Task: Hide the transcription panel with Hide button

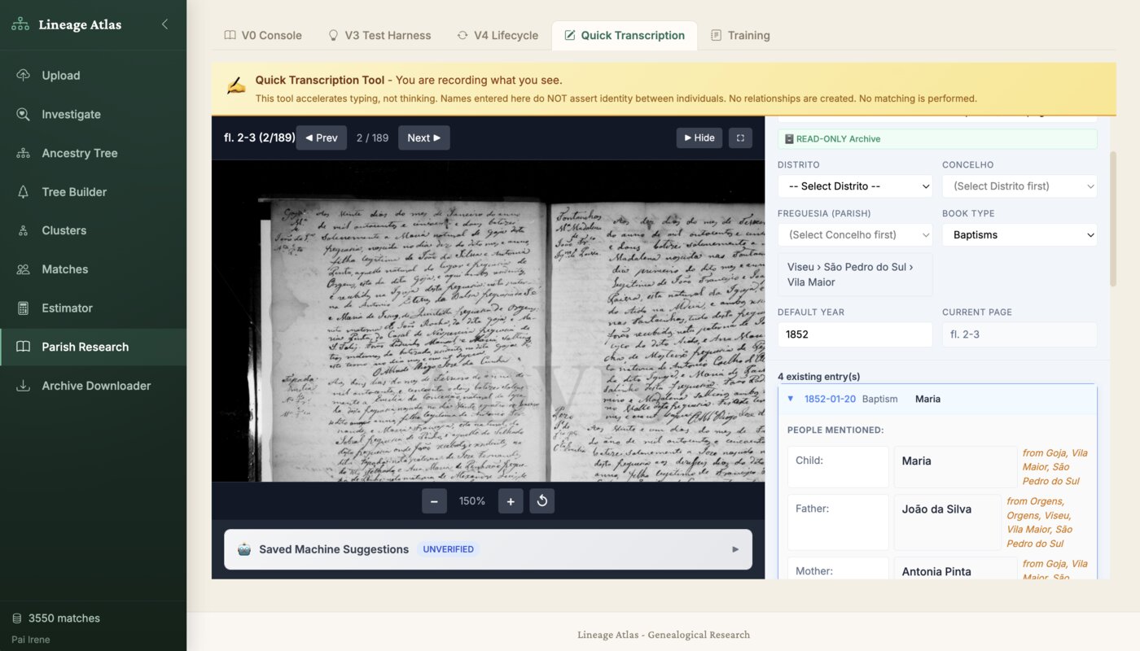Action: [x=699, y=138]
